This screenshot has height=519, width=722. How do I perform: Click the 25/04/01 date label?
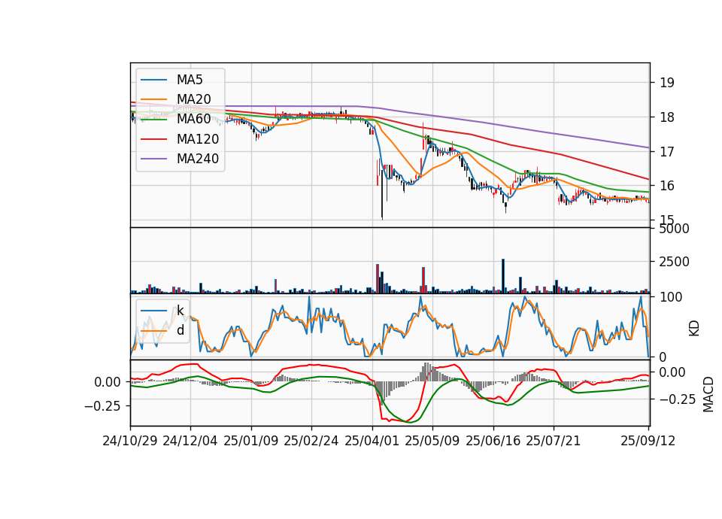372,441
